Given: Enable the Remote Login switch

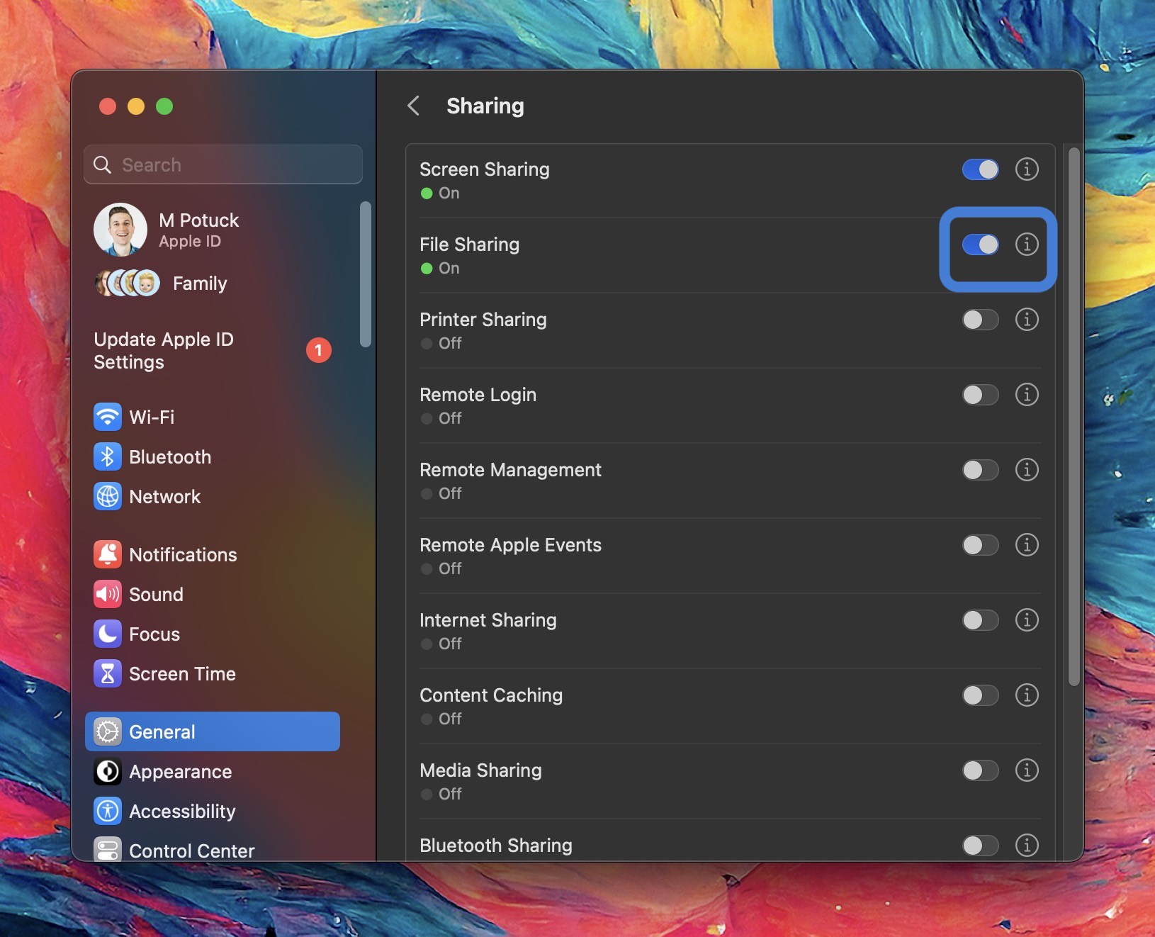Looking at the screenshot, I should pos(980,395).
